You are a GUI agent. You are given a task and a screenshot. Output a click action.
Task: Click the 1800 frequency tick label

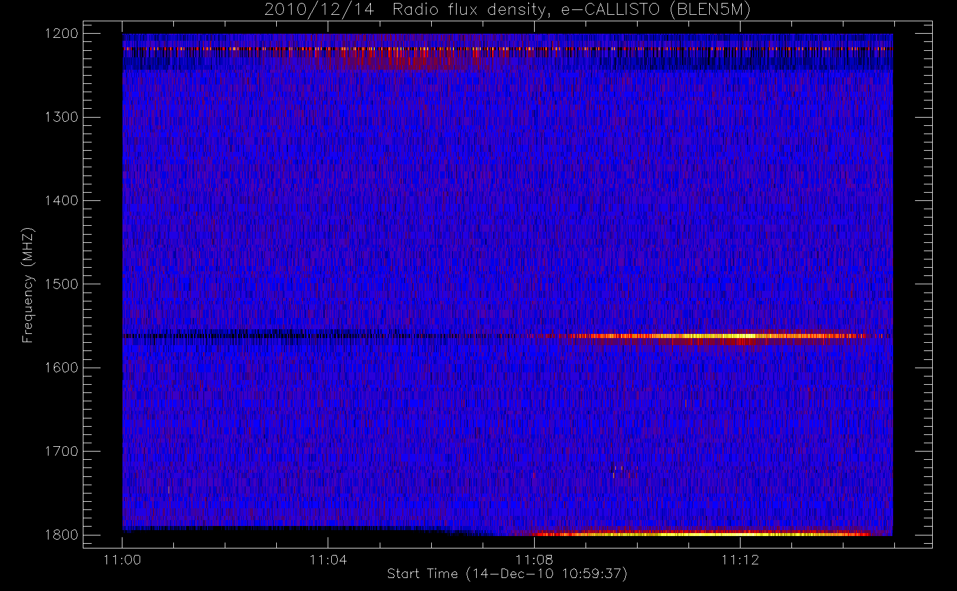(x=62, y=535)
